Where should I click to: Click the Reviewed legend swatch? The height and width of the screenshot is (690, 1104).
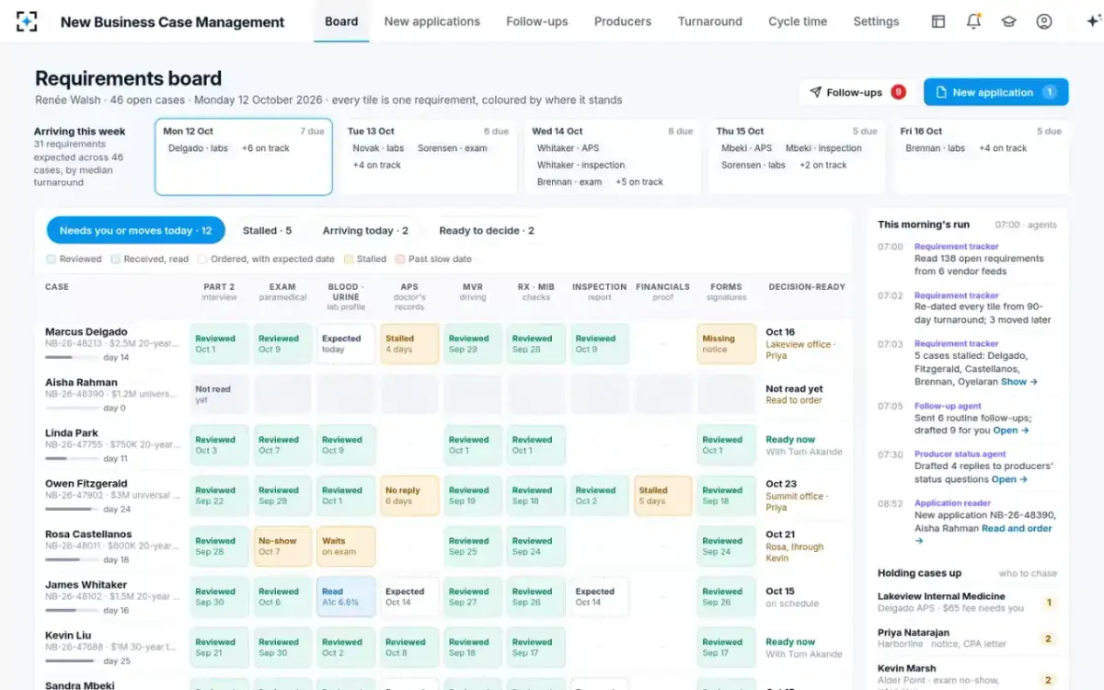pyautogui.click(x=51, y=259)
